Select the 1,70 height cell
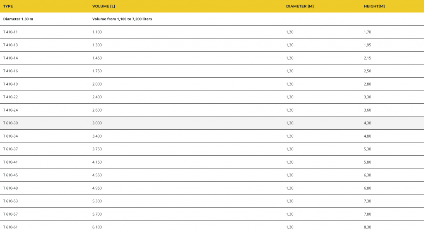424x233 pixels. pyautogui.click(x=367, y=32)
